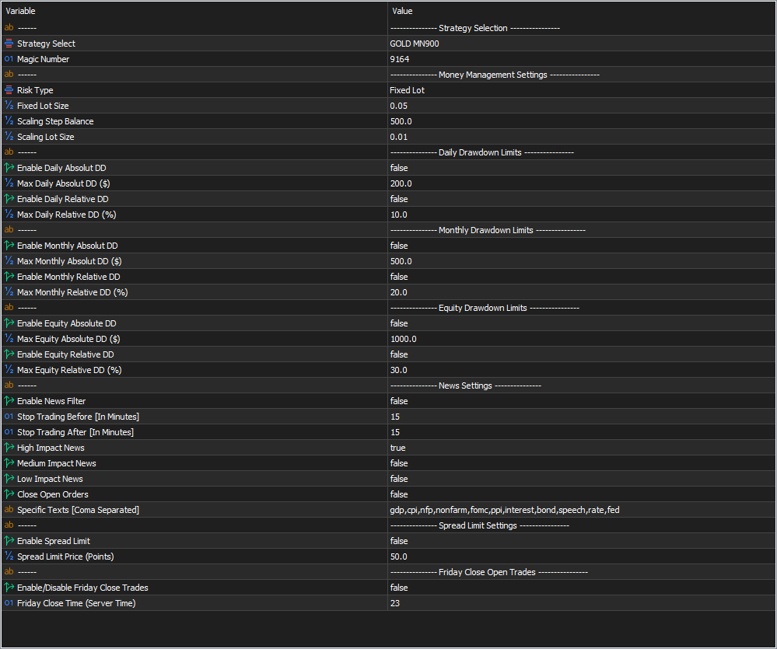Toggle the Enable Spread Limit false value
The height and width of the screenshot is (649, 777).
[x=399, y=541]
